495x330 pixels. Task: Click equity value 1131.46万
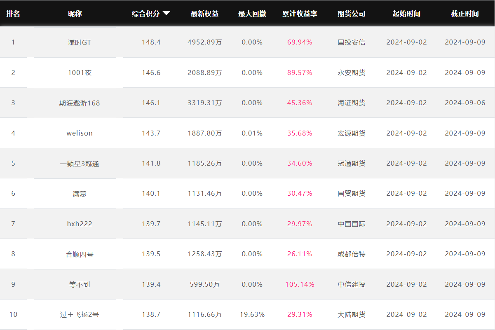(204, 193)
